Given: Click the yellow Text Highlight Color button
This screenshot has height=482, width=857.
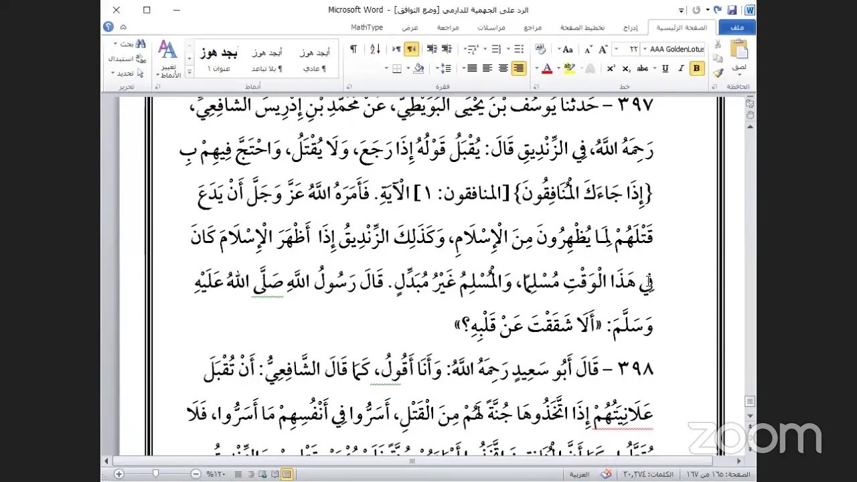Looking at the screenshot, I should [569, 68].
